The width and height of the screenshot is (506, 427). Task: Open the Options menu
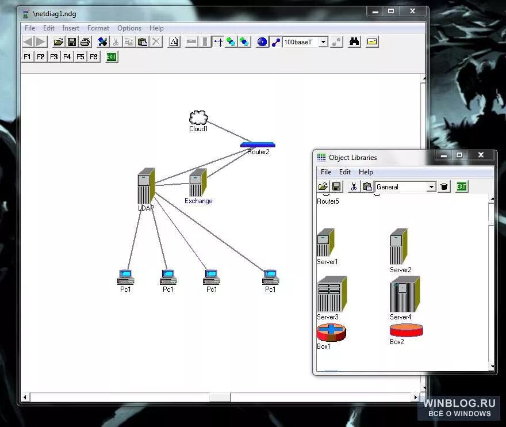pyautogui.click(x=129, y=28)
